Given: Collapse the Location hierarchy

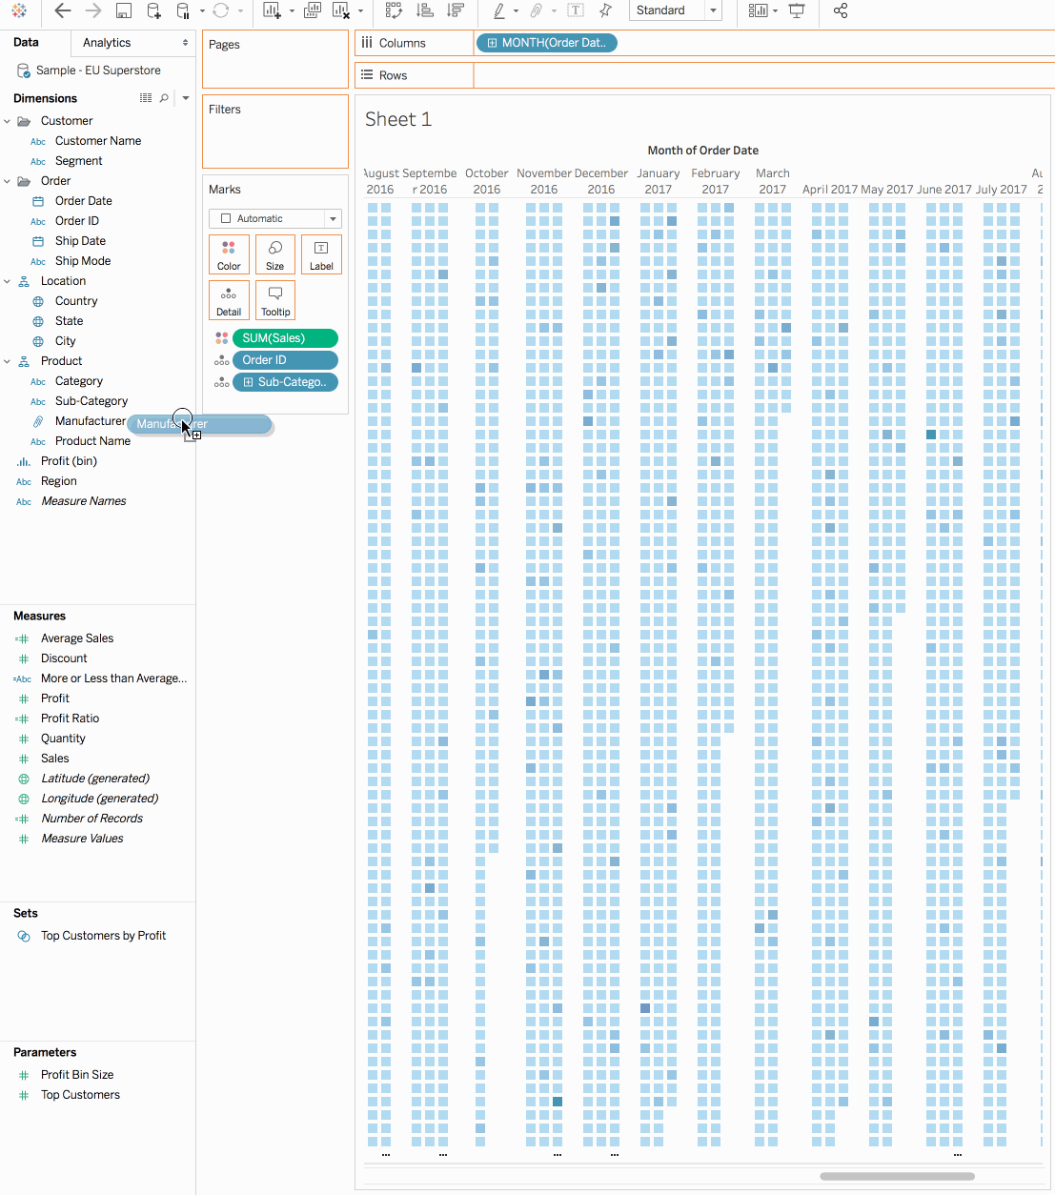Looking at the screenshot, I should [x=8, y=281].
